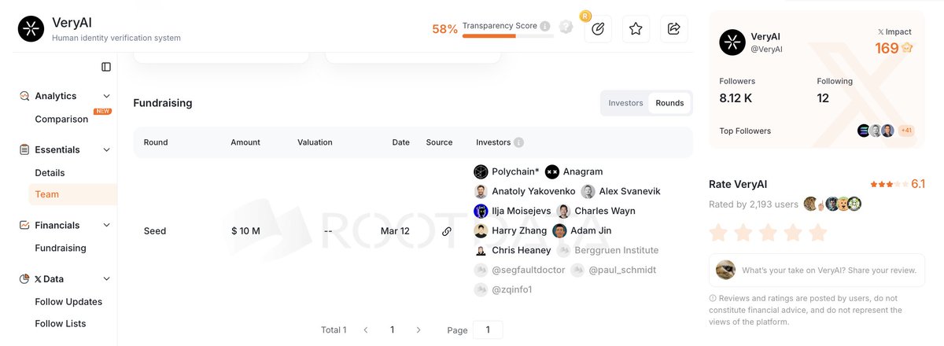Rate VeryAI with the fifth star
The width and height of the screenshot is (944, 346).
click(x=818, y=233)
